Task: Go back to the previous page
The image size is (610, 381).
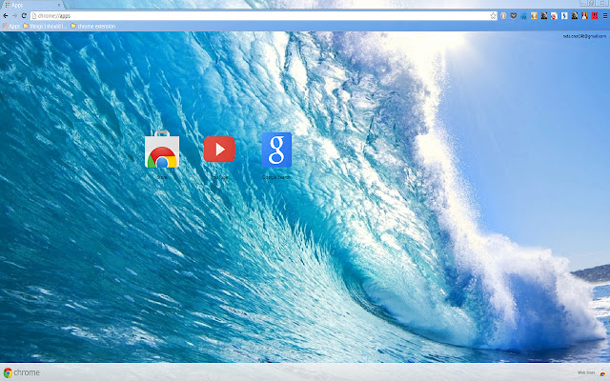Action: pos(6,16)
